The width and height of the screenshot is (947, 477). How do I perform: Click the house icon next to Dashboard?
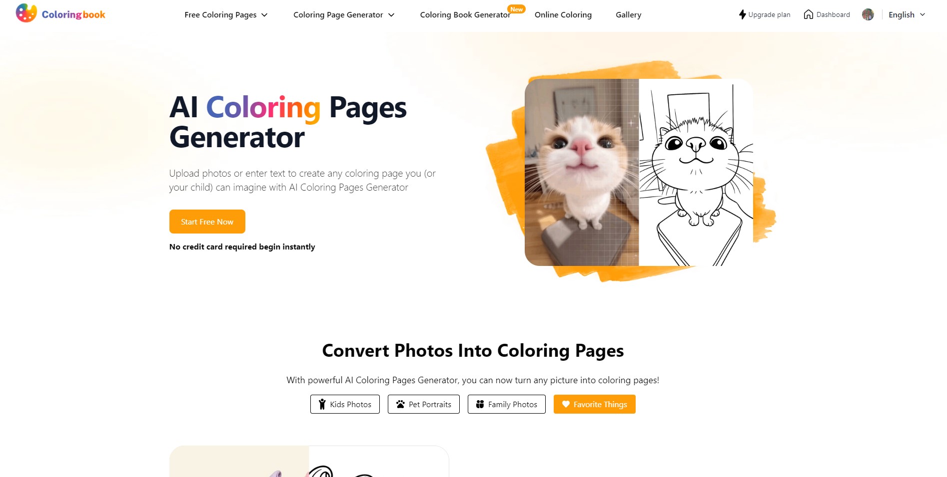pos(808,14)
